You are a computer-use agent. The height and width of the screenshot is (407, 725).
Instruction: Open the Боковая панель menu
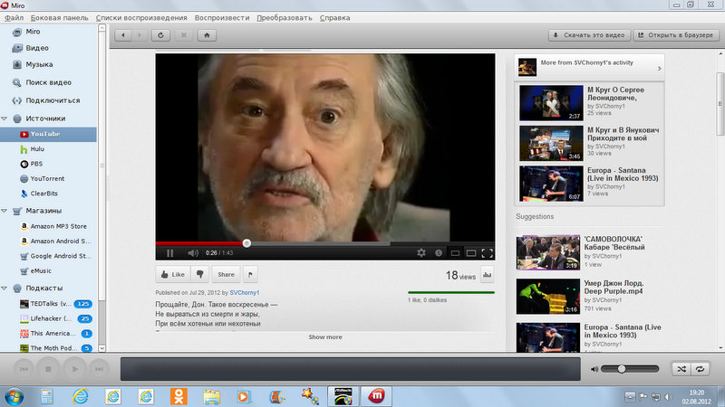click(59, 17)
